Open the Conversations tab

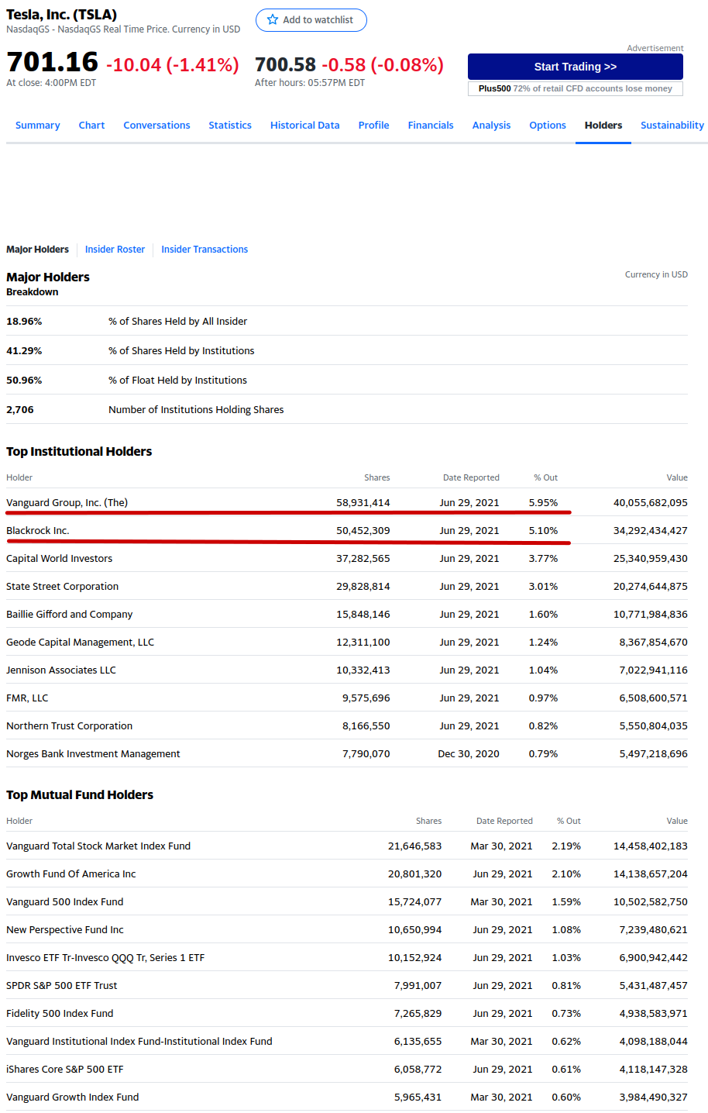point(156,126)
